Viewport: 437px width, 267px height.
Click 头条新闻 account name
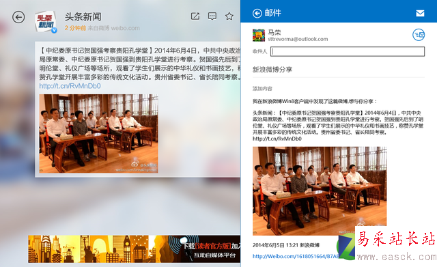click(83, 16)
